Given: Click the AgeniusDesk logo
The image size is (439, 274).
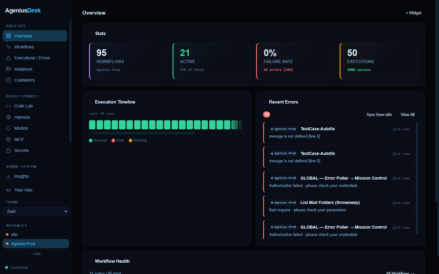Looking at the screenshot, I should click(23, 10).
